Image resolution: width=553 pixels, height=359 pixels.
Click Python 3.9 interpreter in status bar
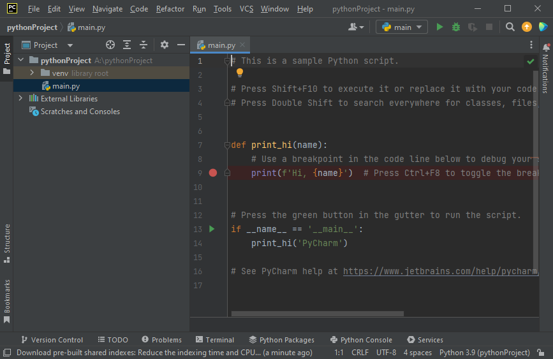[x=484, y=353]
